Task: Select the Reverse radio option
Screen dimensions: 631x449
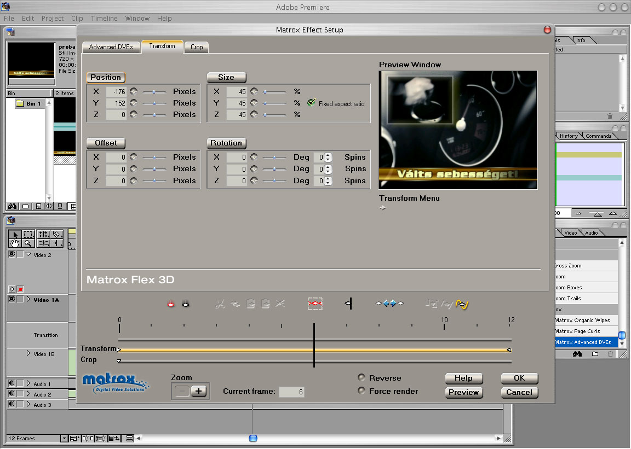Action: 362,377
